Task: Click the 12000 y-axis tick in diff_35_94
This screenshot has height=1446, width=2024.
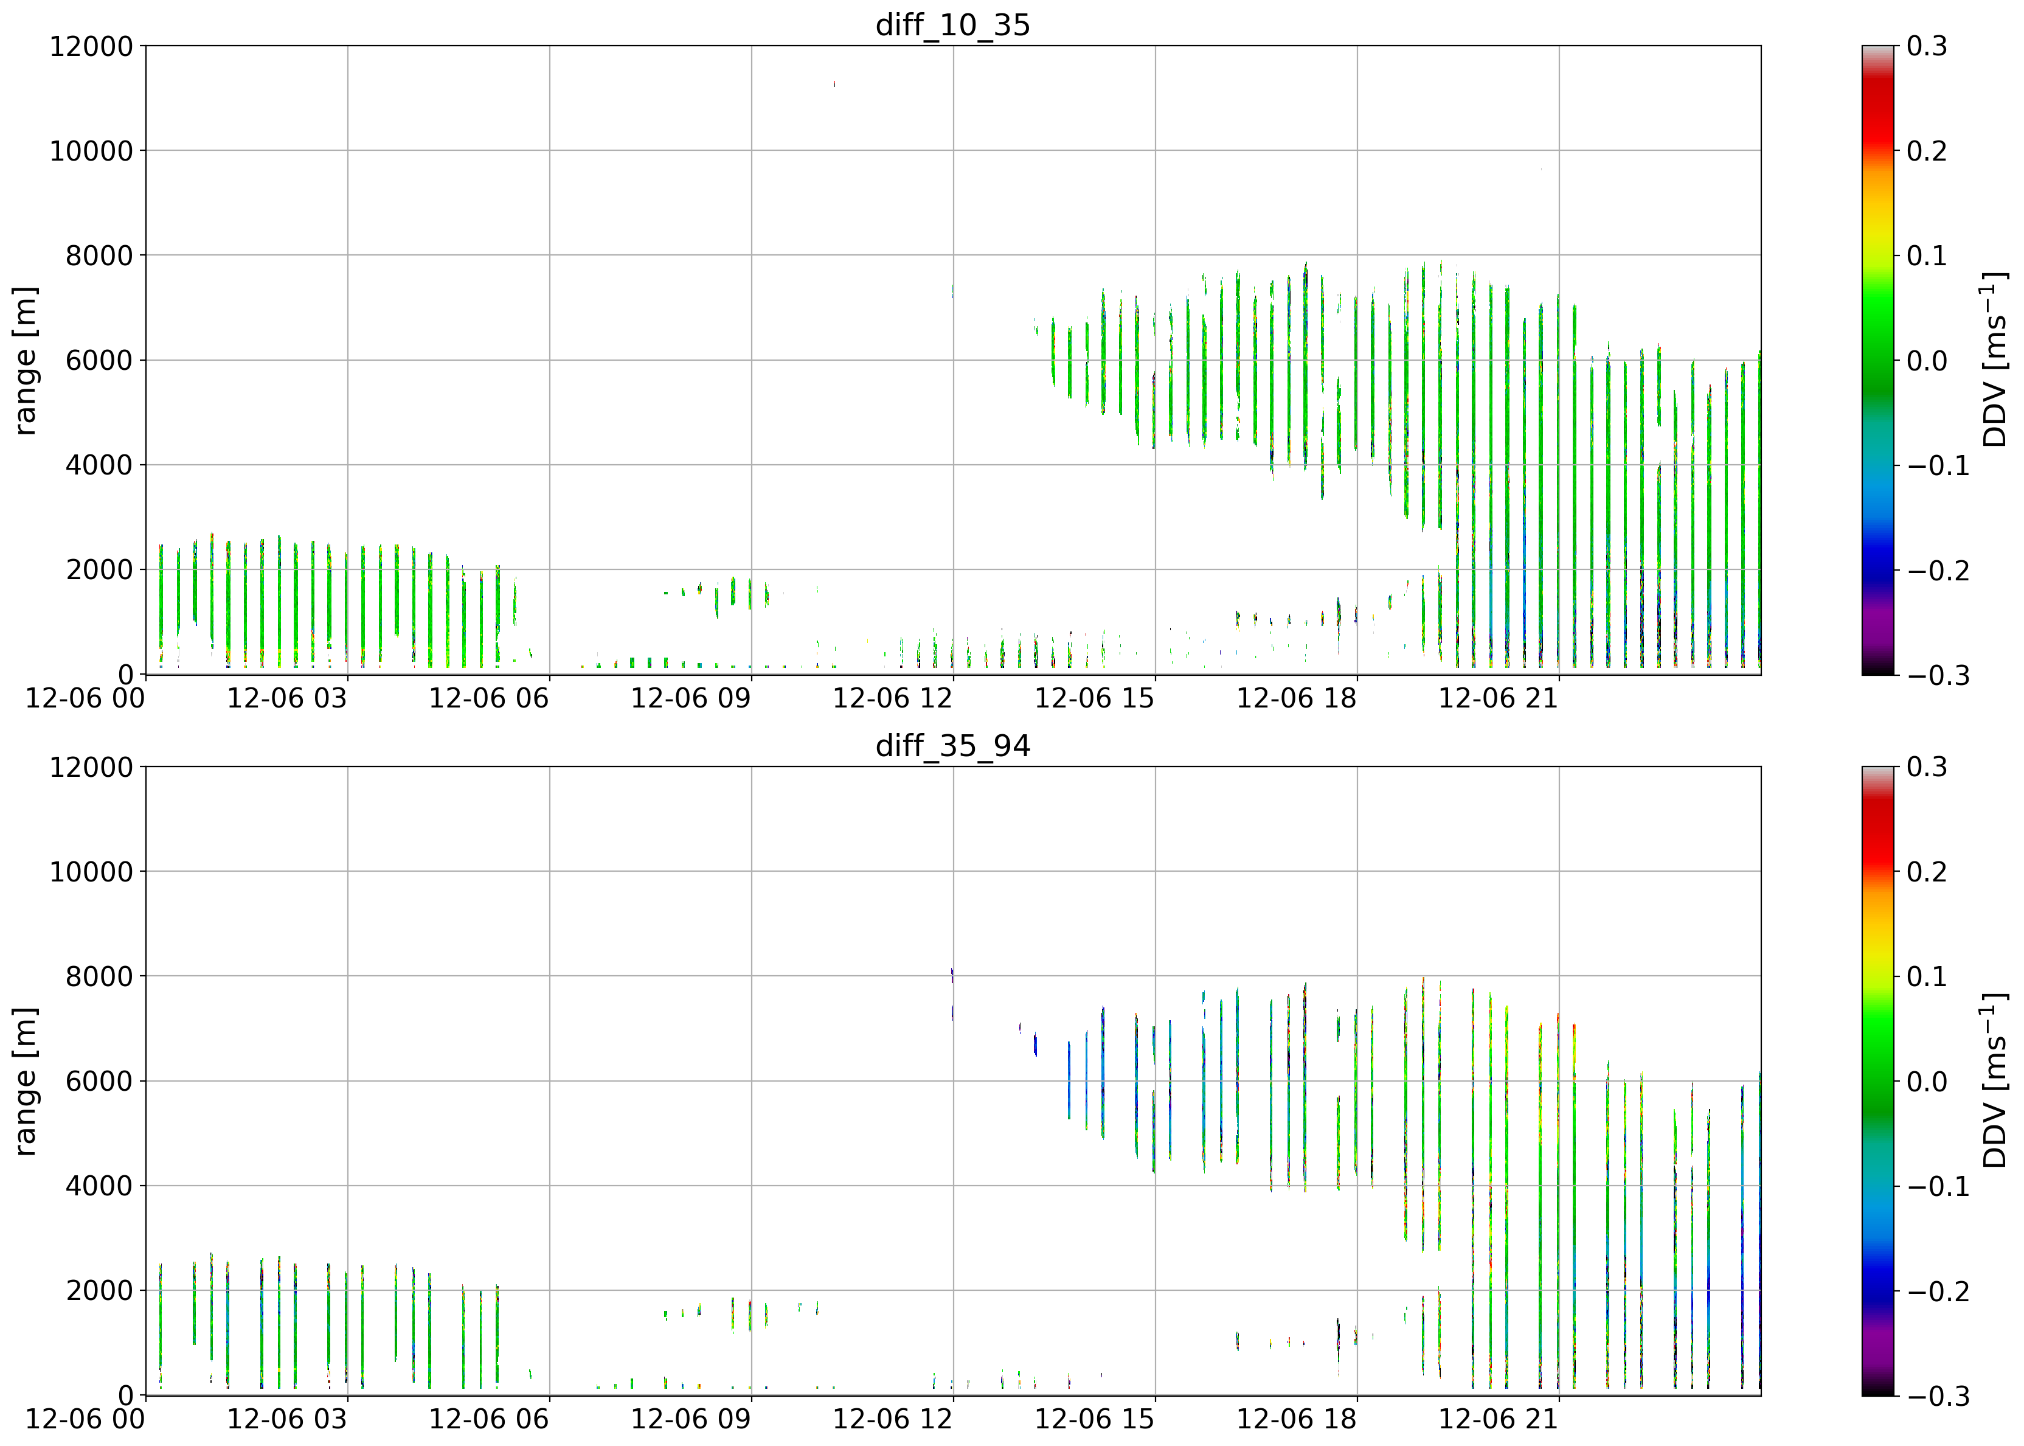Action: 91,768
